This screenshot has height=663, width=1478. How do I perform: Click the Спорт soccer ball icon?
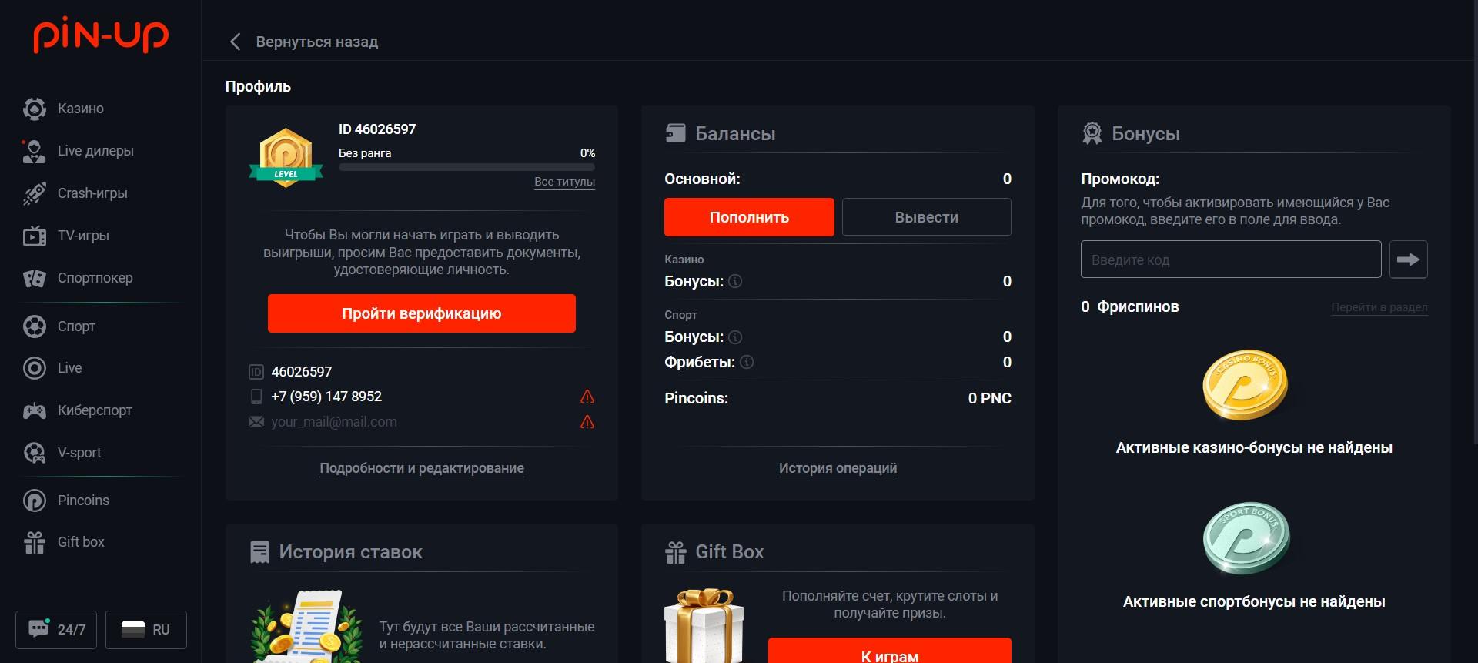(35, 326)
